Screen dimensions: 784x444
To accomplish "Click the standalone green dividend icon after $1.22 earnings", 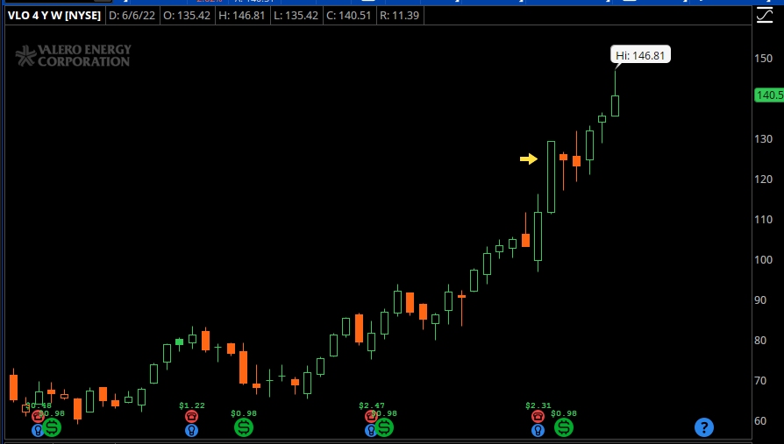I will (x=244, y=427).
